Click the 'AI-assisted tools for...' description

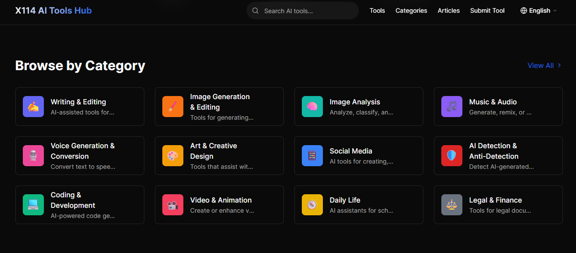[82, 112]
